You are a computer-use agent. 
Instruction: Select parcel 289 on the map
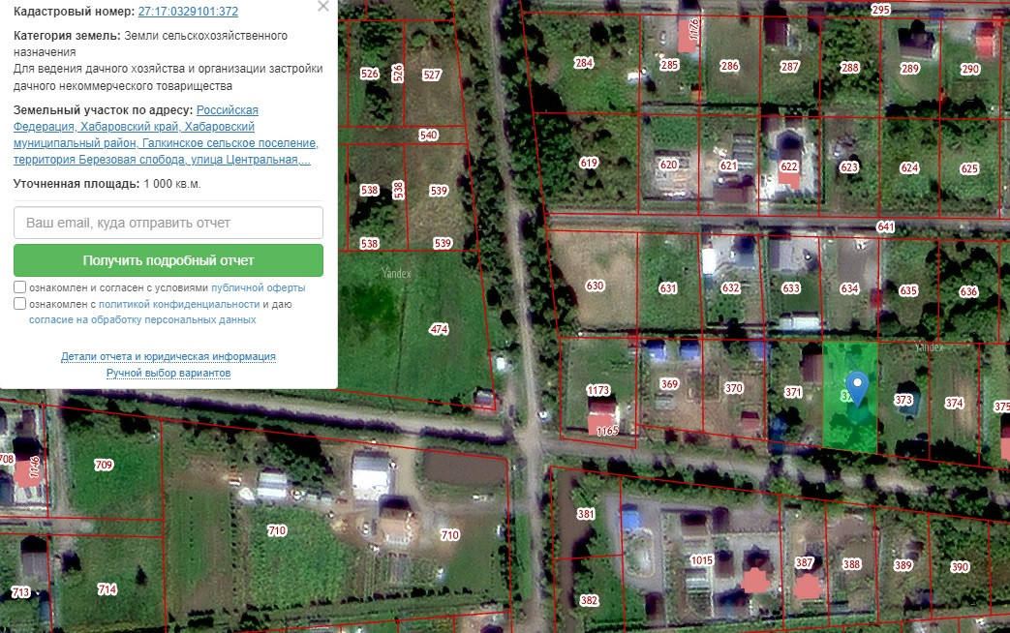[909, 69]
